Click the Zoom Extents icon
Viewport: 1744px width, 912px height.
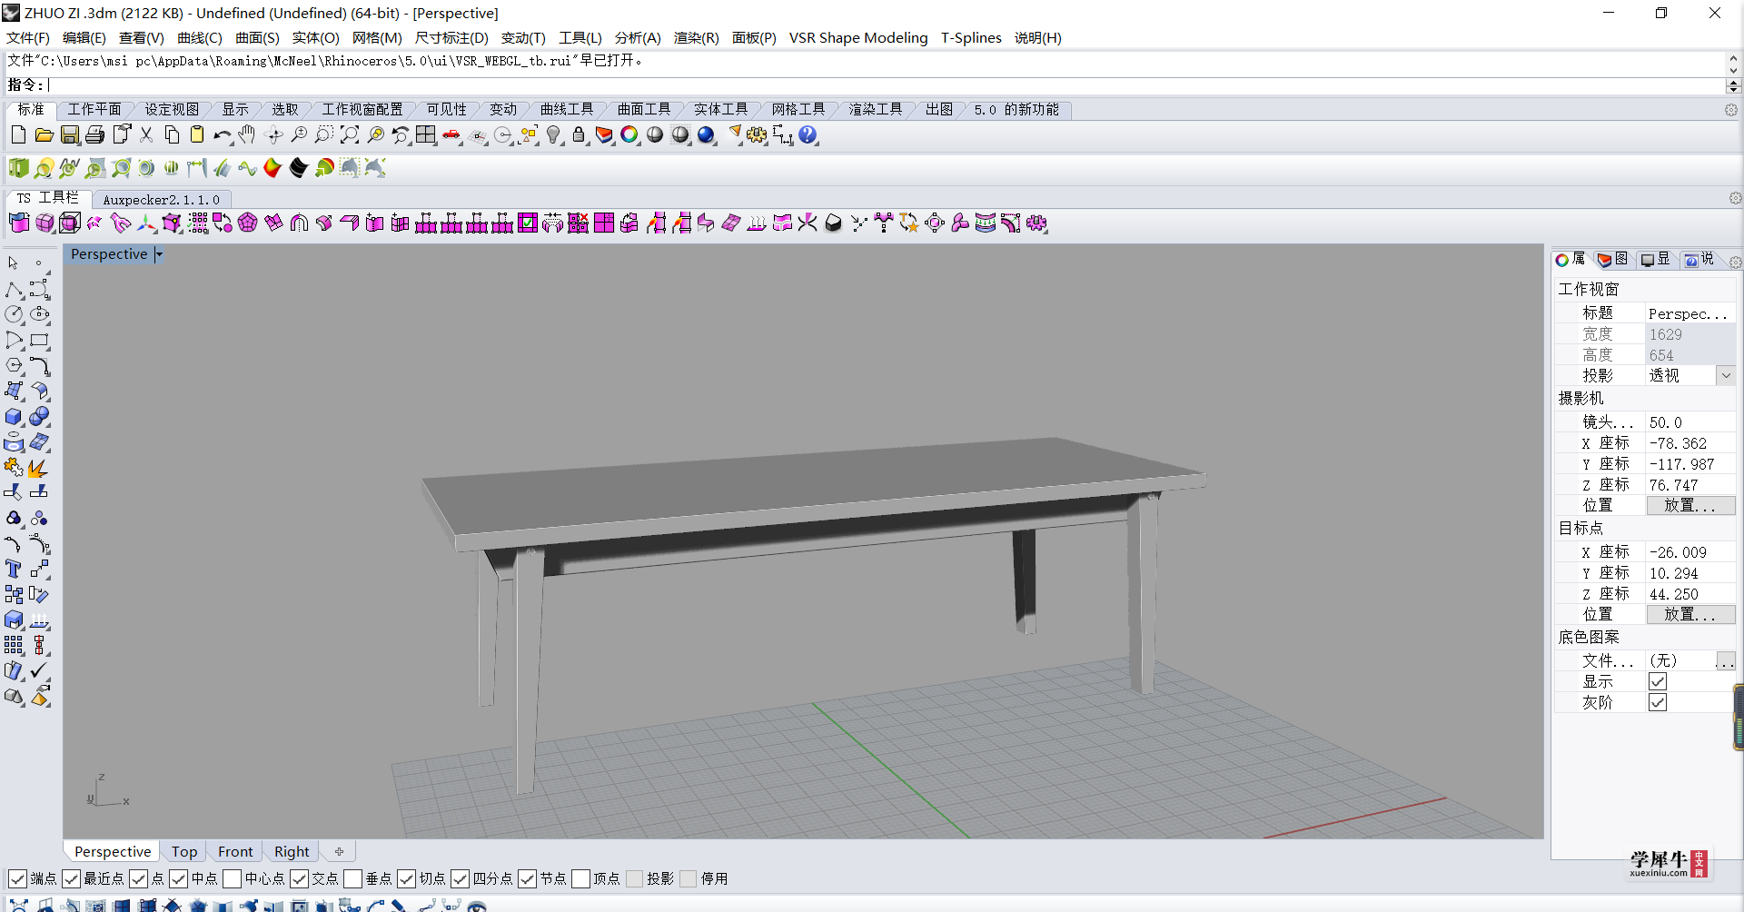pyautogui.click(x=350, y=135)
